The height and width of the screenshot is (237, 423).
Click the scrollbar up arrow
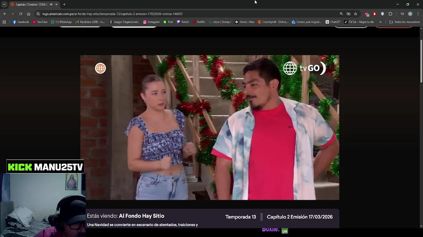421,29
